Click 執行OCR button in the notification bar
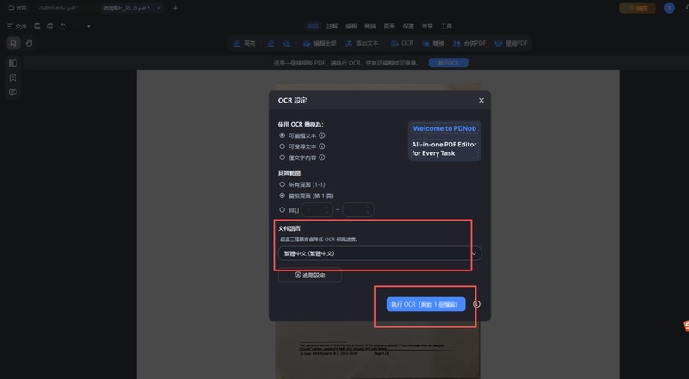This screenshot has height=379, width=689. (x=448, y=63)
